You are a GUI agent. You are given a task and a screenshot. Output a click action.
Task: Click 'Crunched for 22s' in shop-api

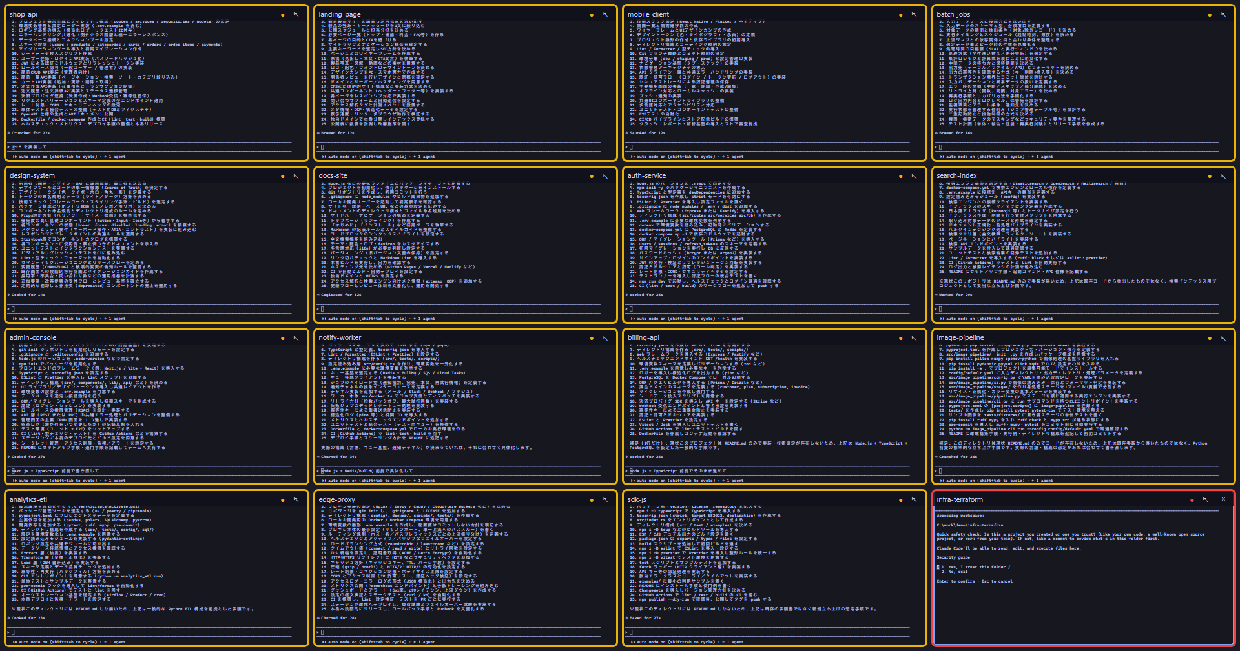[x=30, y=133]
